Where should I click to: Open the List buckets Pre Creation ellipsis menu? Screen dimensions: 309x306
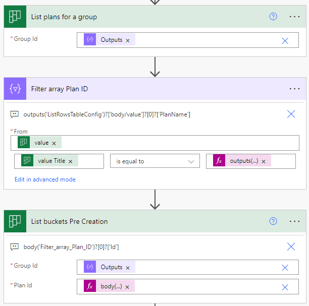294,221
